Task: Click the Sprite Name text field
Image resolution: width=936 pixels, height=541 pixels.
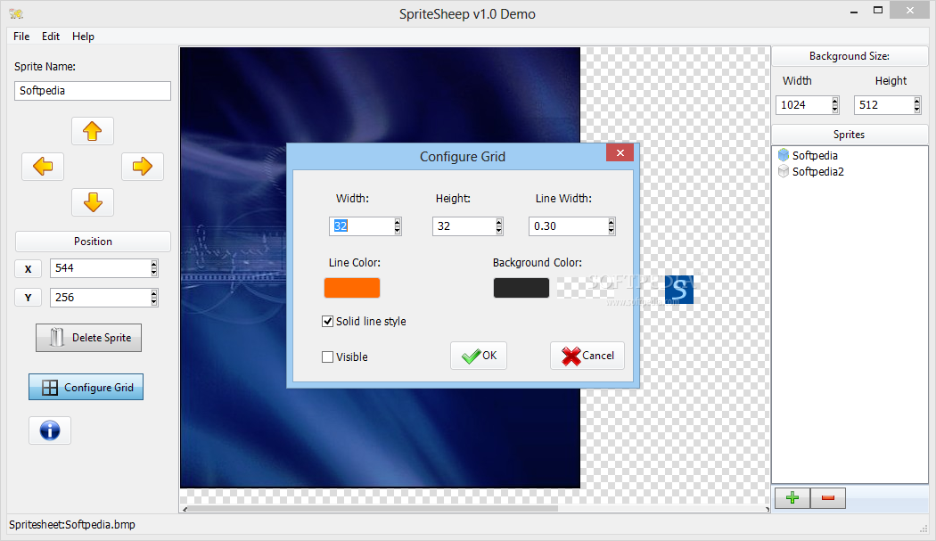Action: [x=93, y=91]
